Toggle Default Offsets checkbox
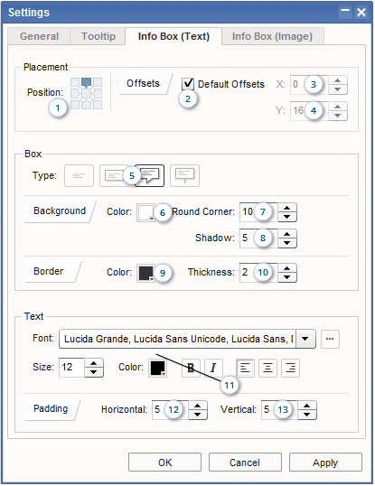 pos(188,84)
